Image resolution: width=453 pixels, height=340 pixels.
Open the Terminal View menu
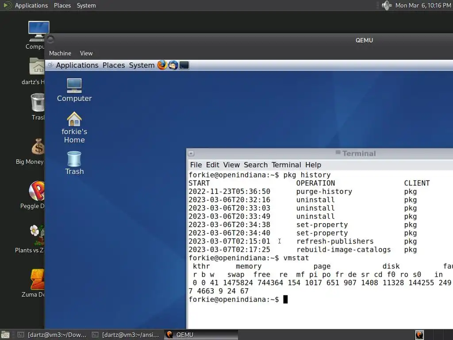(231, 165)
